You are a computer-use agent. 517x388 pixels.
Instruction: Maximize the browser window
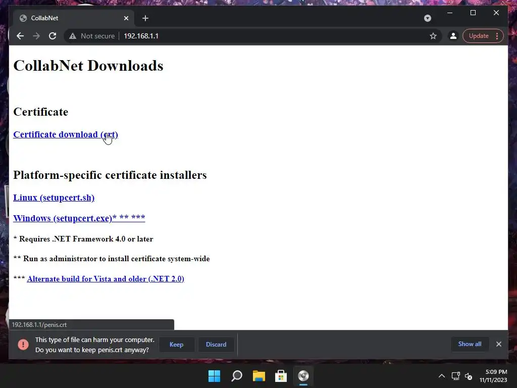click(473, 13)
